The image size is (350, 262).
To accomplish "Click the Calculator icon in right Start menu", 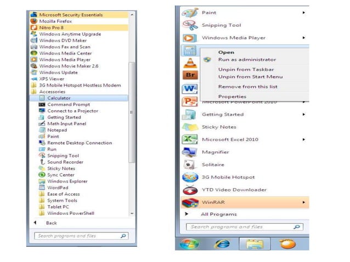I will coord(190,50).
